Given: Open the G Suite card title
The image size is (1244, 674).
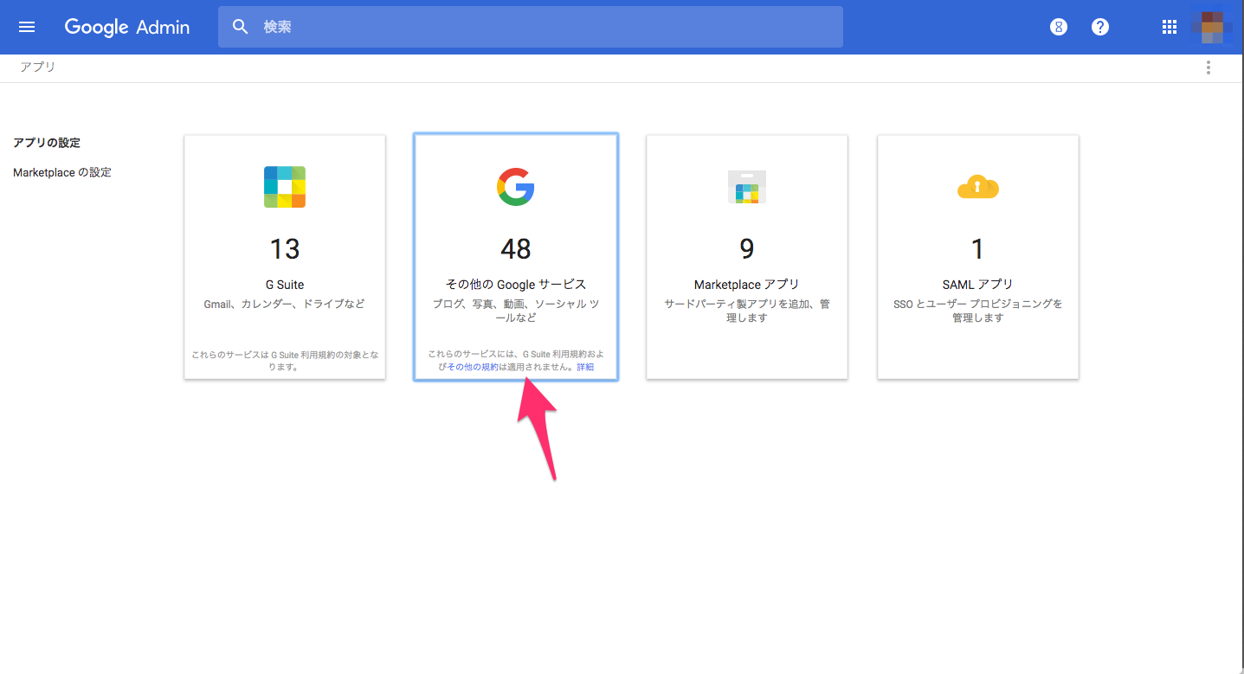Looking at the screenshot, I should pos(285,284).
